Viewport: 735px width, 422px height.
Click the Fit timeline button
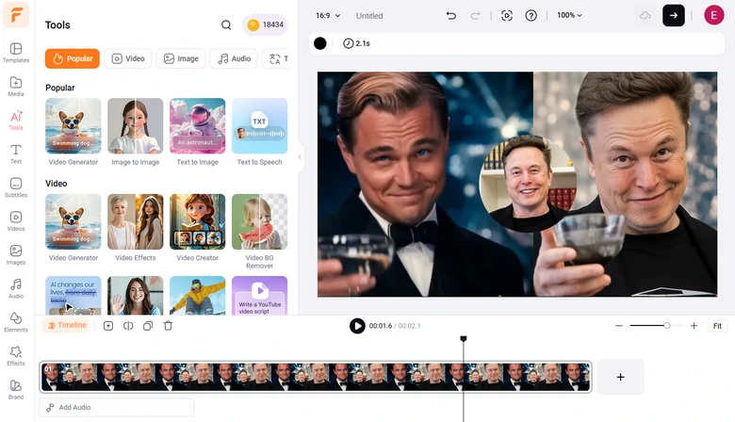(x=717, y=326)
